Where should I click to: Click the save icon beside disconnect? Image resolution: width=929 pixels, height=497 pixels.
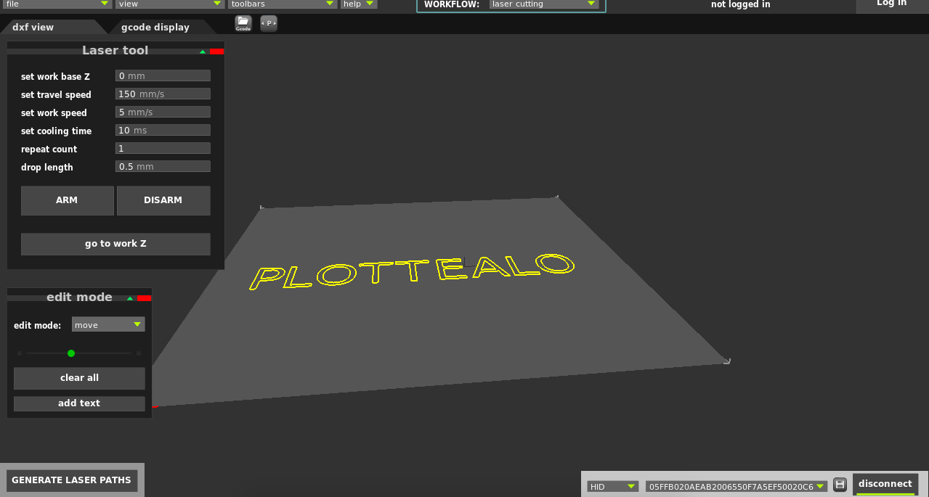point(840,485)
